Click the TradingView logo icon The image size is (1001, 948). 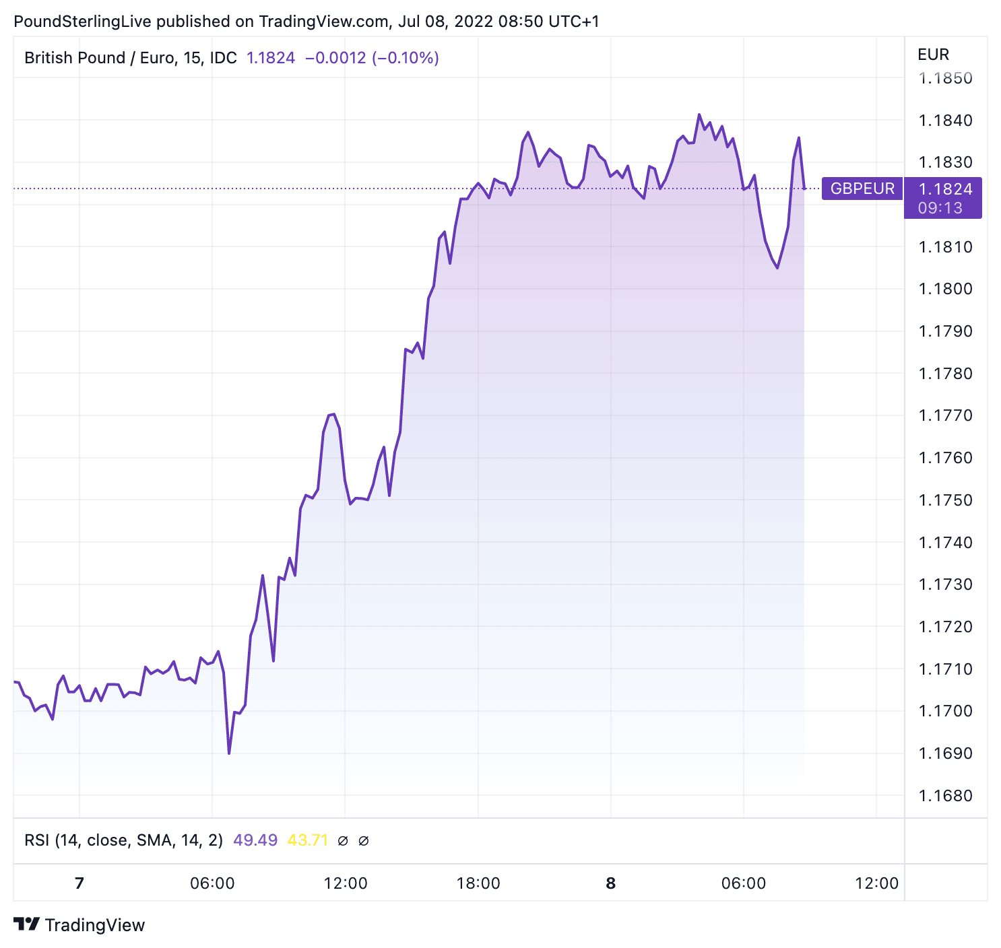(26, 924)
